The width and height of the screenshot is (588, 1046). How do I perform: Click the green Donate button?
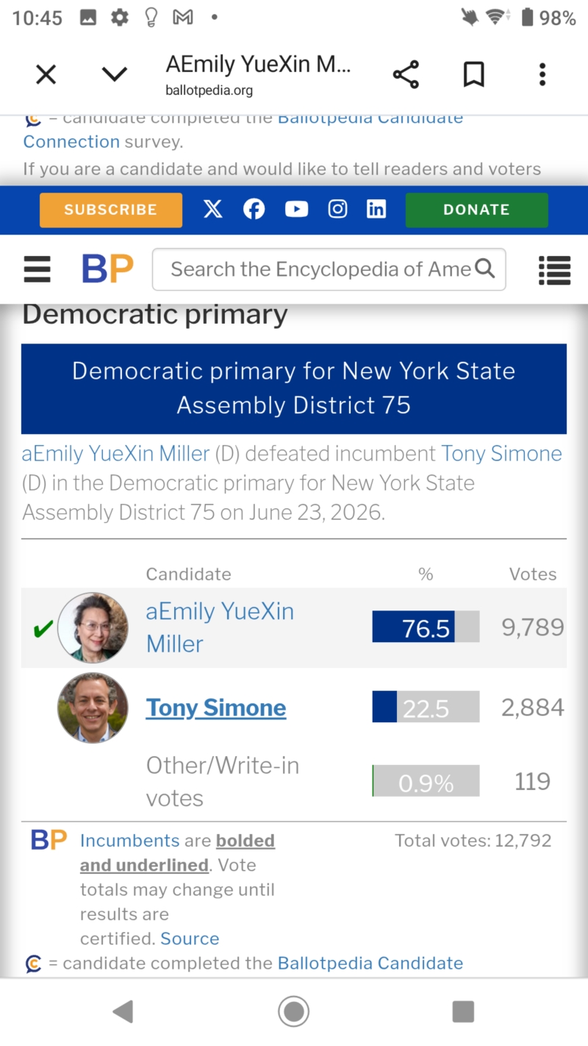point(476,210)
